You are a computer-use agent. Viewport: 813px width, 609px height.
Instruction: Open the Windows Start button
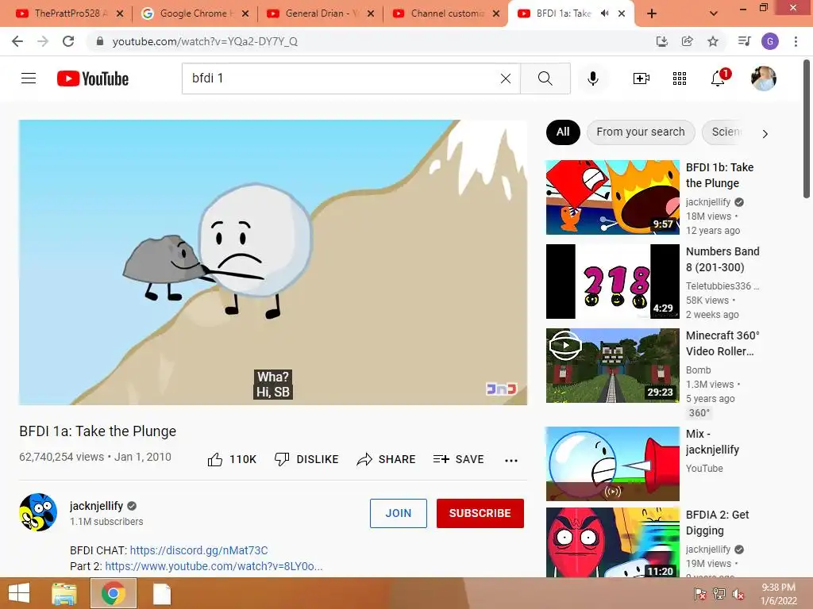[x=19, y=593]
